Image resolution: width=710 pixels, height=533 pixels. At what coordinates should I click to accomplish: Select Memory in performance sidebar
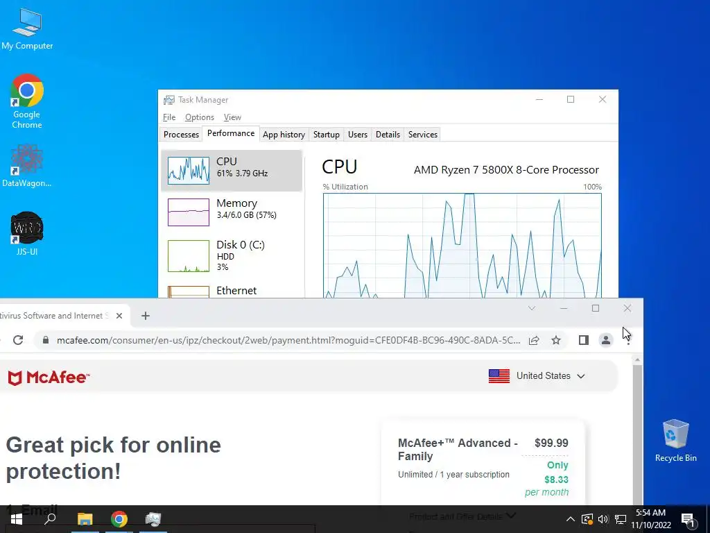tap(232, 212)
